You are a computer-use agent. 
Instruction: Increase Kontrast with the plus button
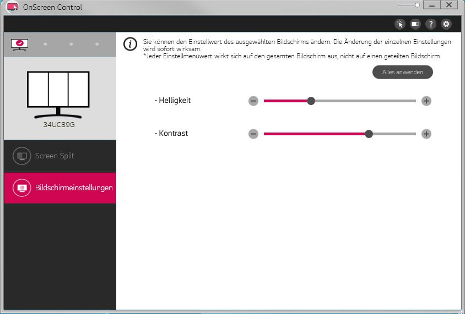tap(426, 134)
